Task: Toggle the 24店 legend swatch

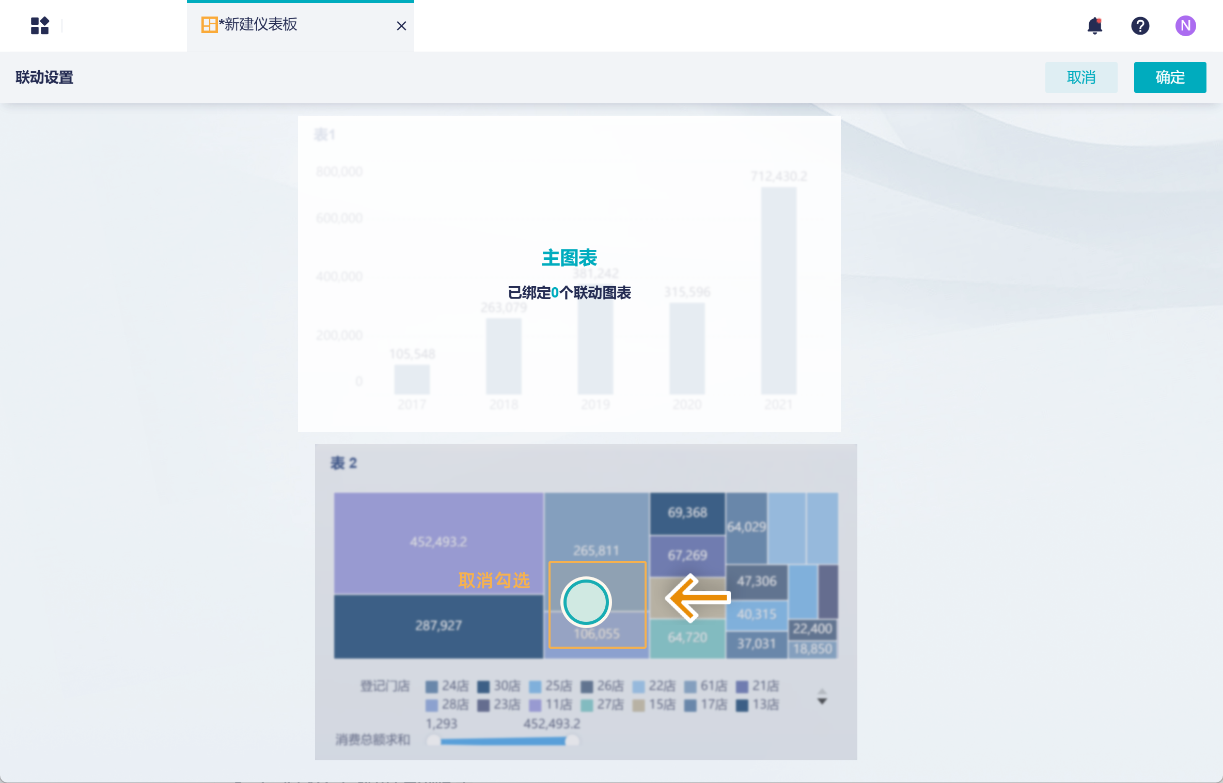Action: click(x=431, y=686)
